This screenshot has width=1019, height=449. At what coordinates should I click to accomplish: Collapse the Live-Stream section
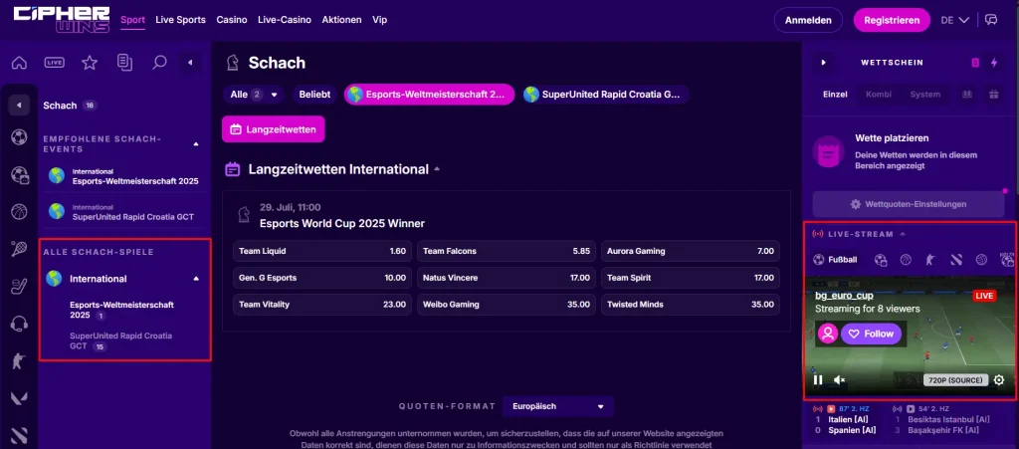(902, 234)
